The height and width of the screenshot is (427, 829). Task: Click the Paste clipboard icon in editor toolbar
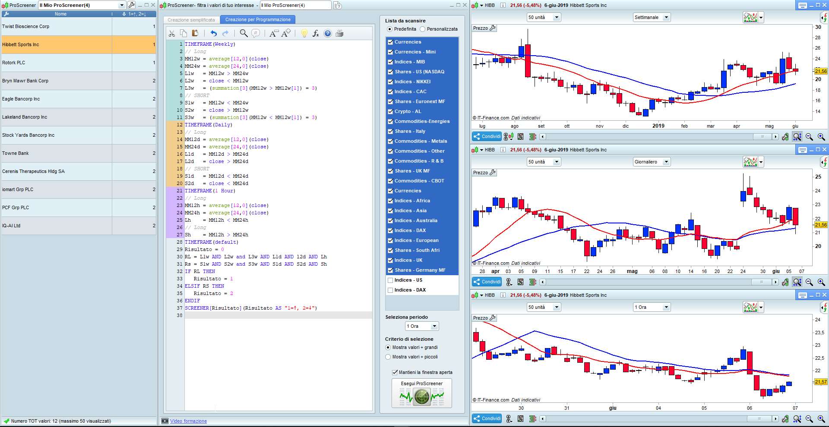[195, 33]
